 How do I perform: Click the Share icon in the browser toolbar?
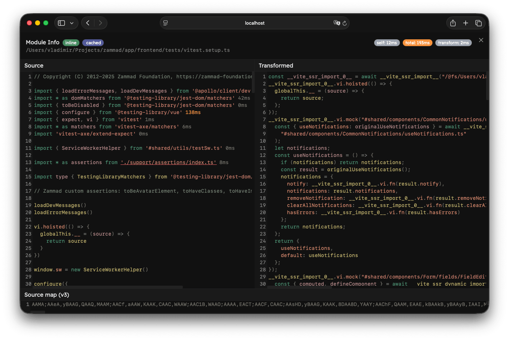pos(452,23)
